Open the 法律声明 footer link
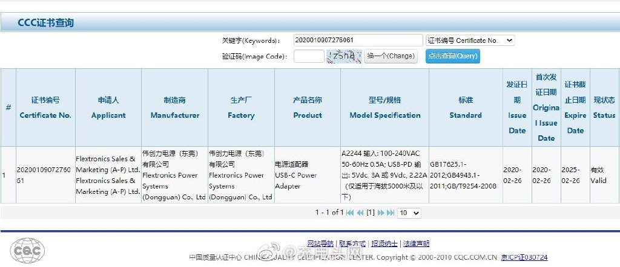This screenshot has width=620, height=267. [417, 243]
